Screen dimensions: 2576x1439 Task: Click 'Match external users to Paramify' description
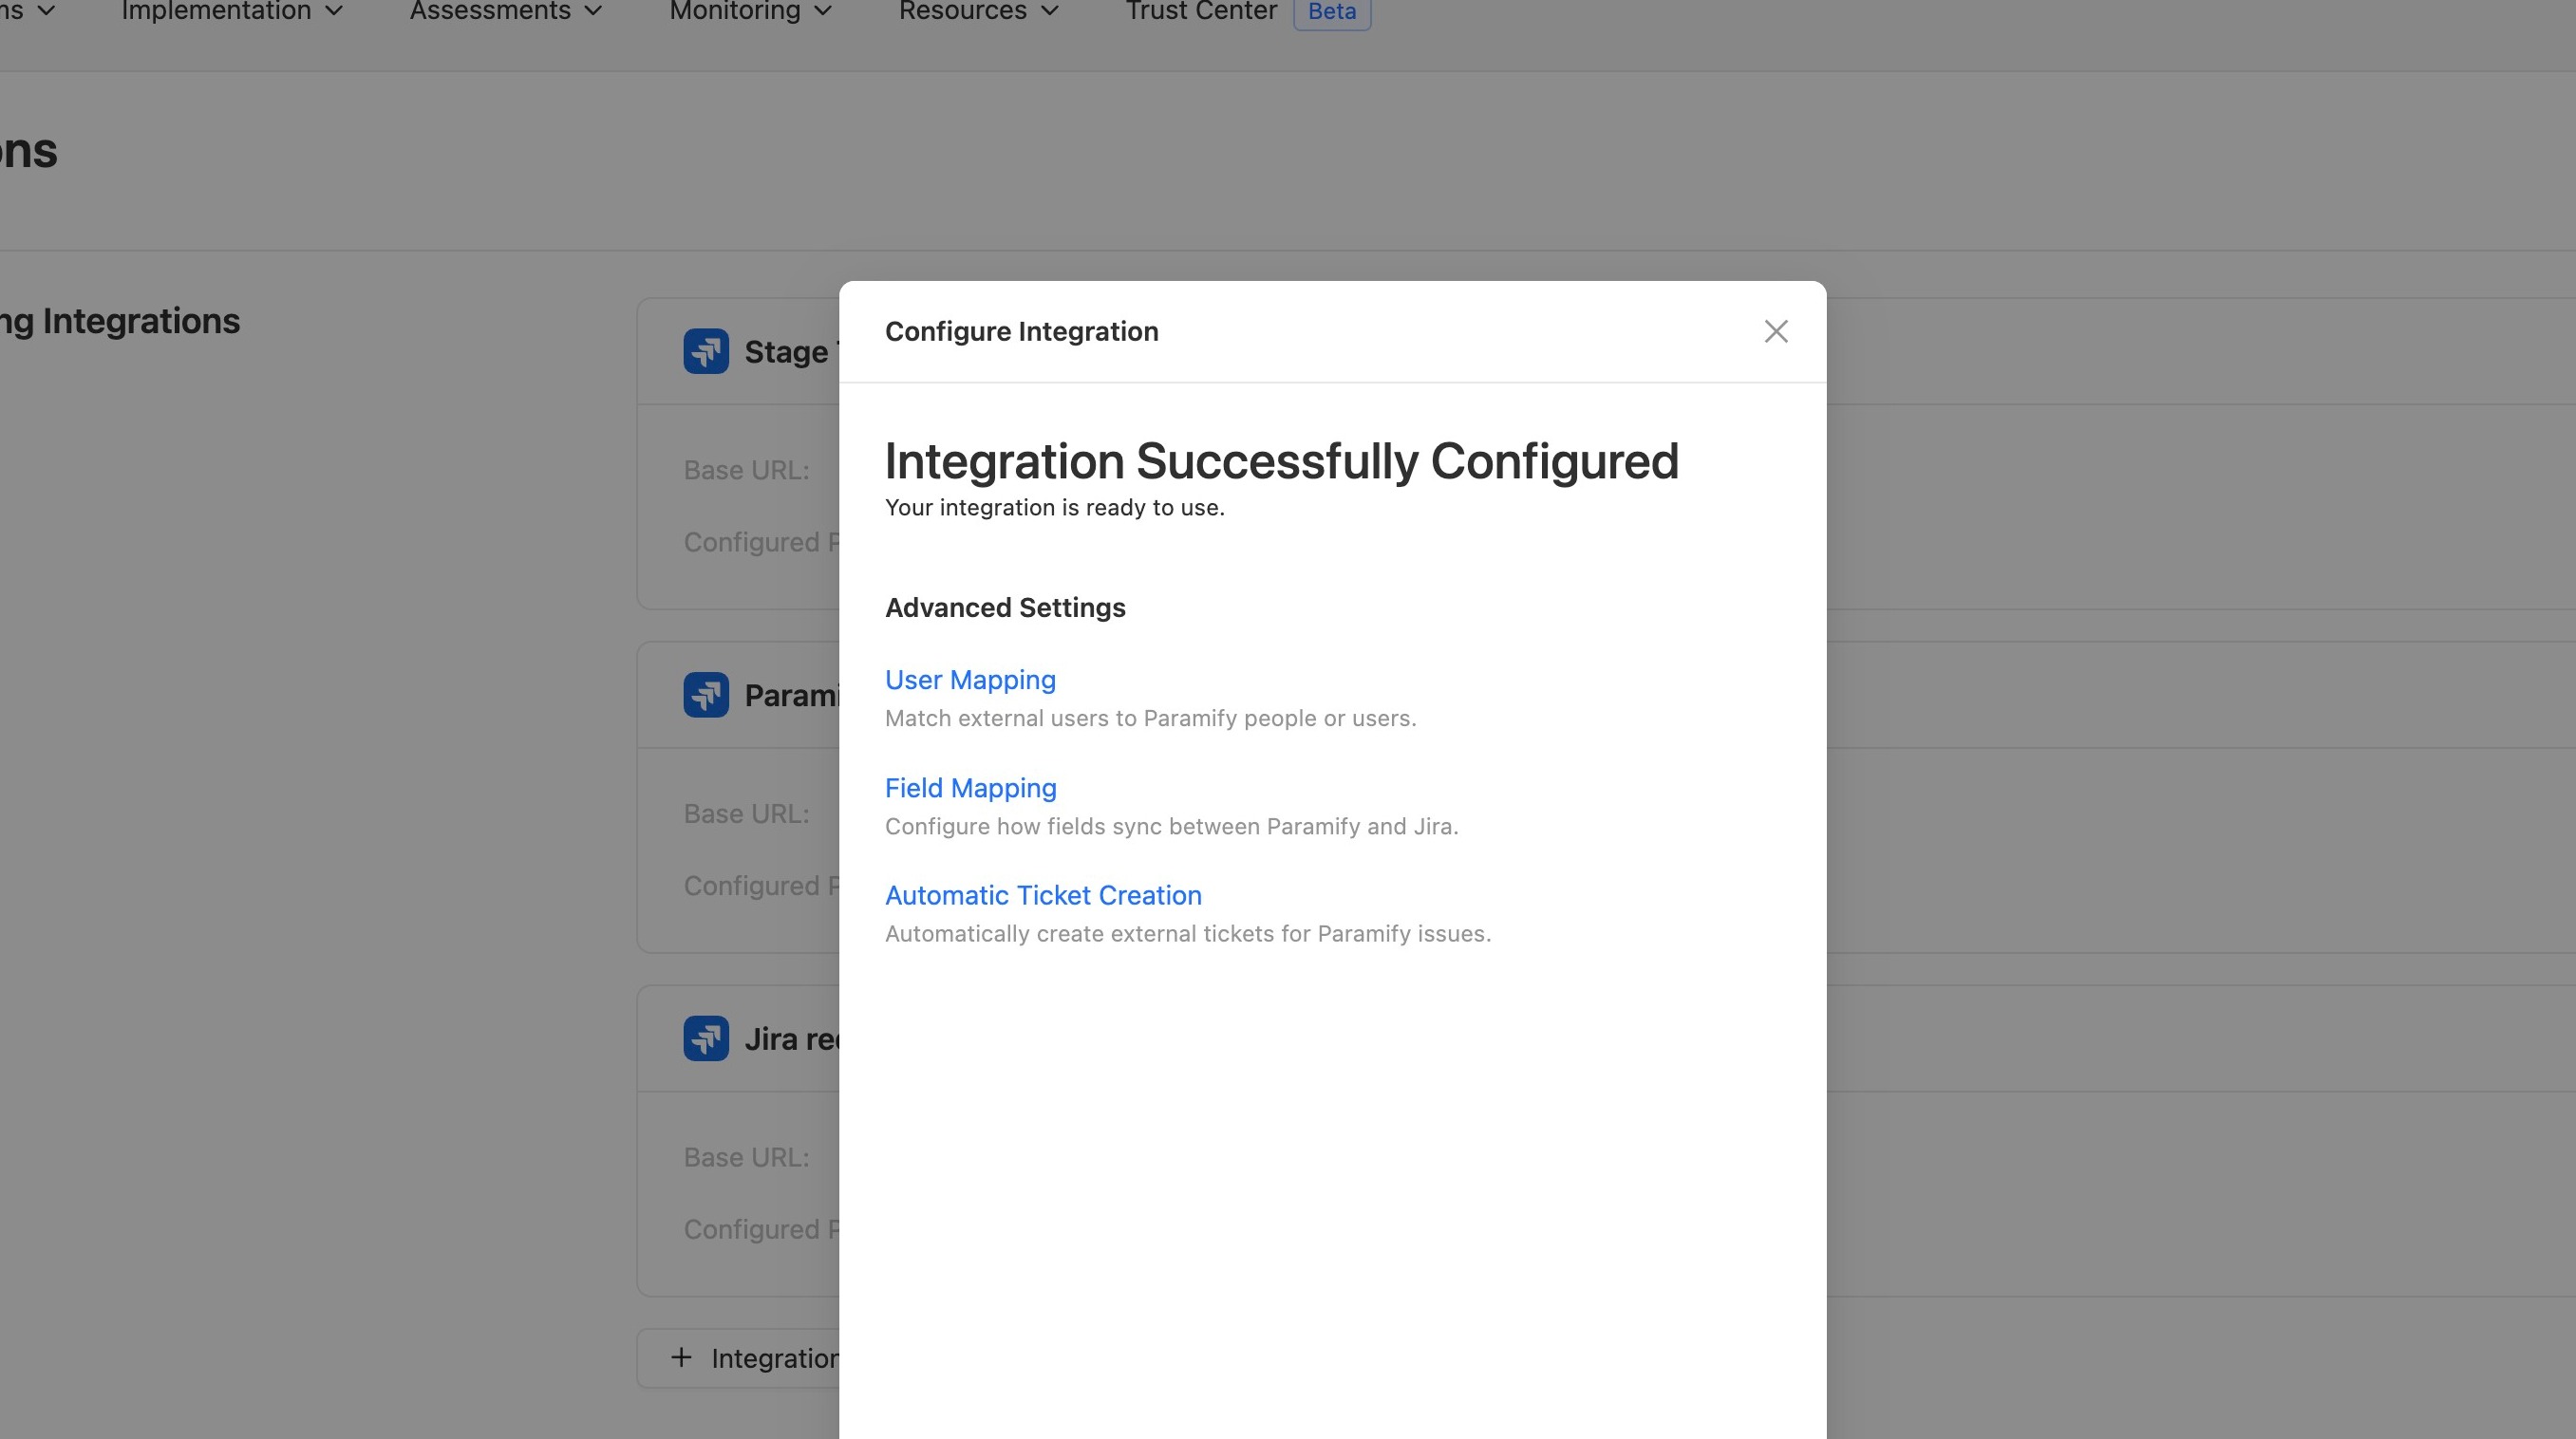click(1150, 718)
